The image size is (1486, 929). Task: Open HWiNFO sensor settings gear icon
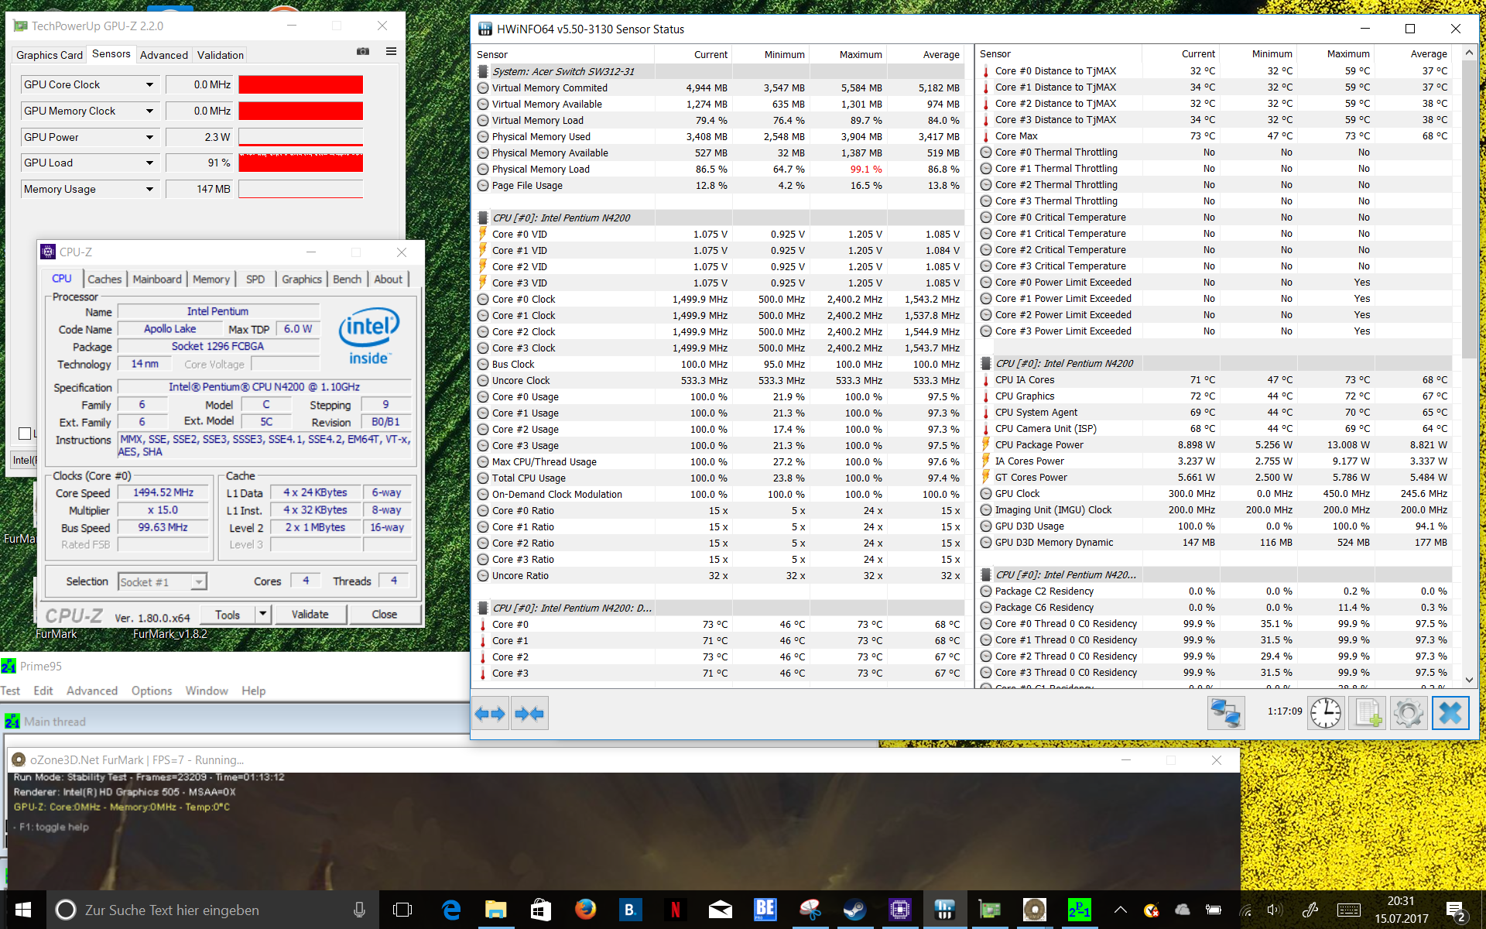click(1408, 713)
